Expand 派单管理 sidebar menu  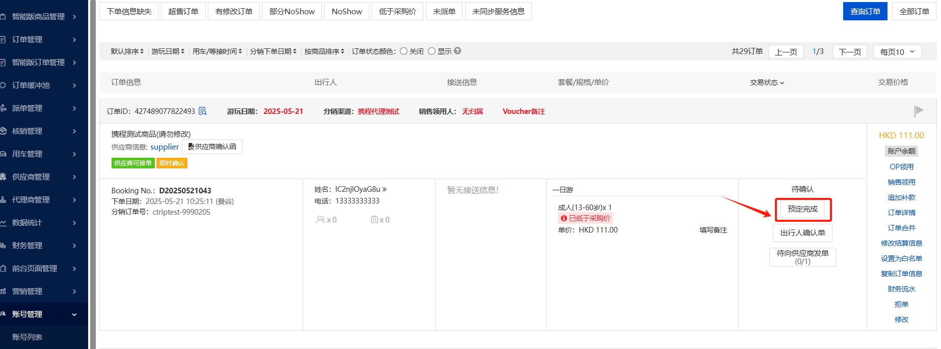point(44,108)
